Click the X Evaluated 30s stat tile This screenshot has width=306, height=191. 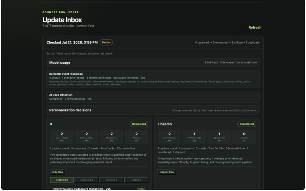pos(87,137)
